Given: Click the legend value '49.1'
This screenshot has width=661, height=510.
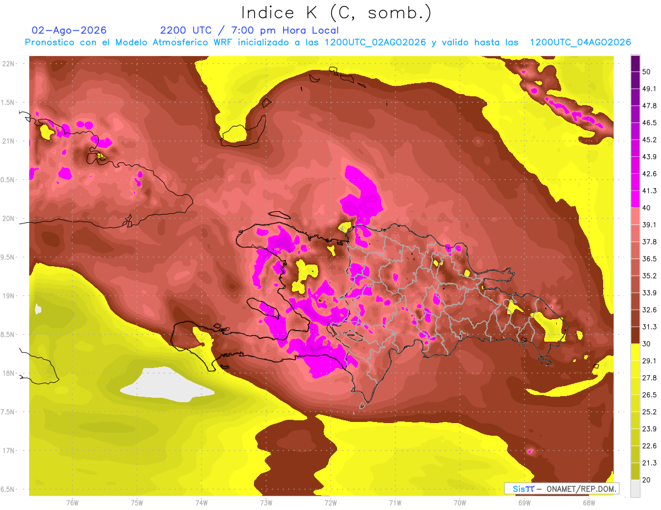Looking at the screenshot, I should 649,89.
